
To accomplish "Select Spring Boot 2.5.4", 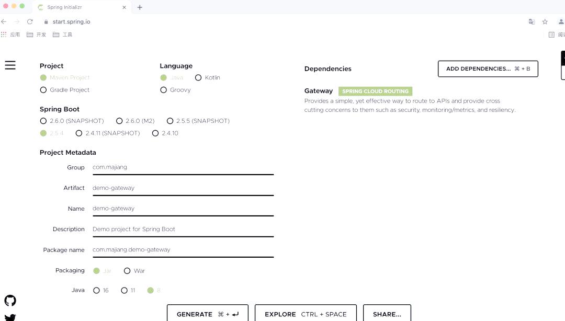I will coord(51,133).
